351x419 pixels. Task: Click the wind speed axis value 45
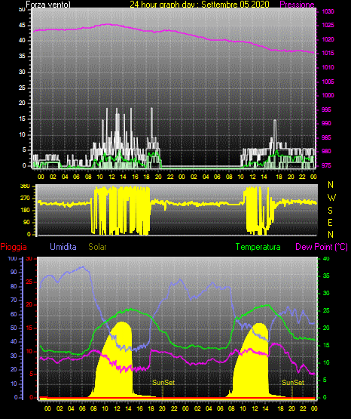(22, 26)
